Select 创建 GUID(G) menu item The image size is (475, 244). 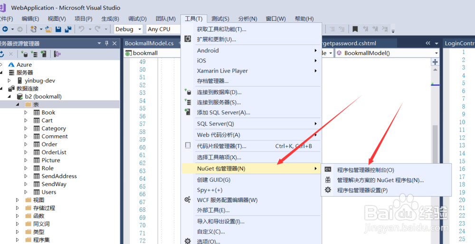pyautogui.click(x=251, y=180)
